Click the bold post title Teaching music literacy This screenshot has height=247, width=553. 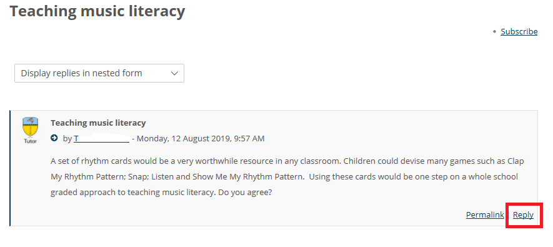coord(98,123)
